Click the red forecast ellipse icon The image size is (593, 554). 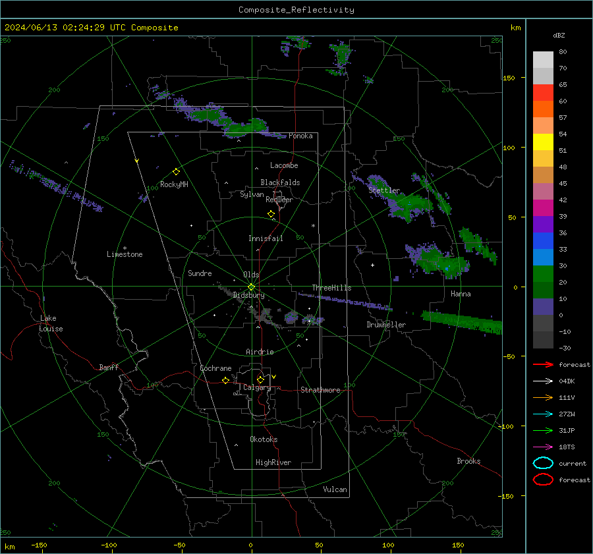[543, 480]
